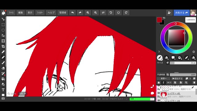Image resolution: width=197 pixels, height=111 pixels.
Task: Toggle lock transparency checkerboard button
Action: click(x=167, y=75)
